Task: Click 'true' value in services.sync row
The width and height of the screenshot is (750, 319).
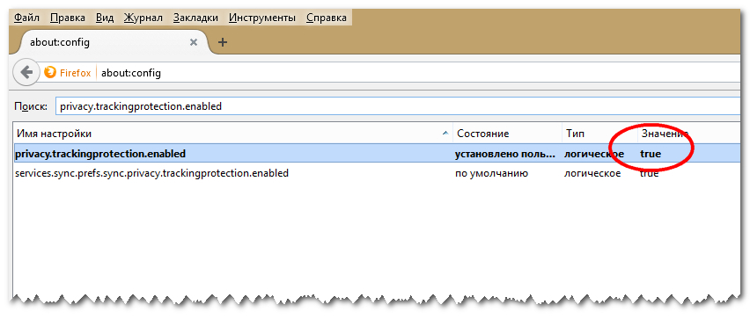Action: (649, 173)
